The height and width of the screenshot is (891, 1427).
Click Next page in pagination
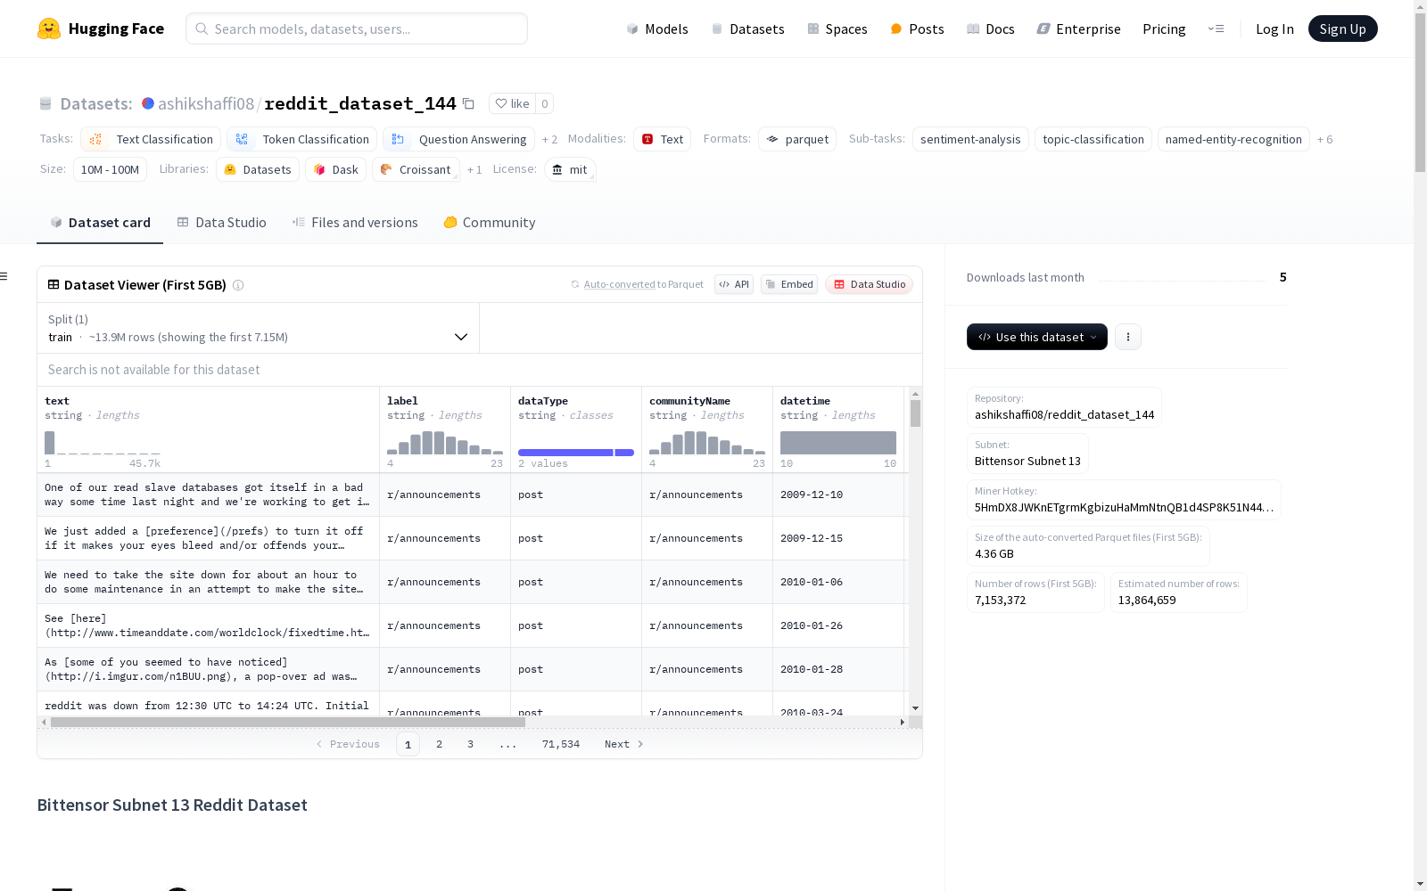[x=623, y=744]
